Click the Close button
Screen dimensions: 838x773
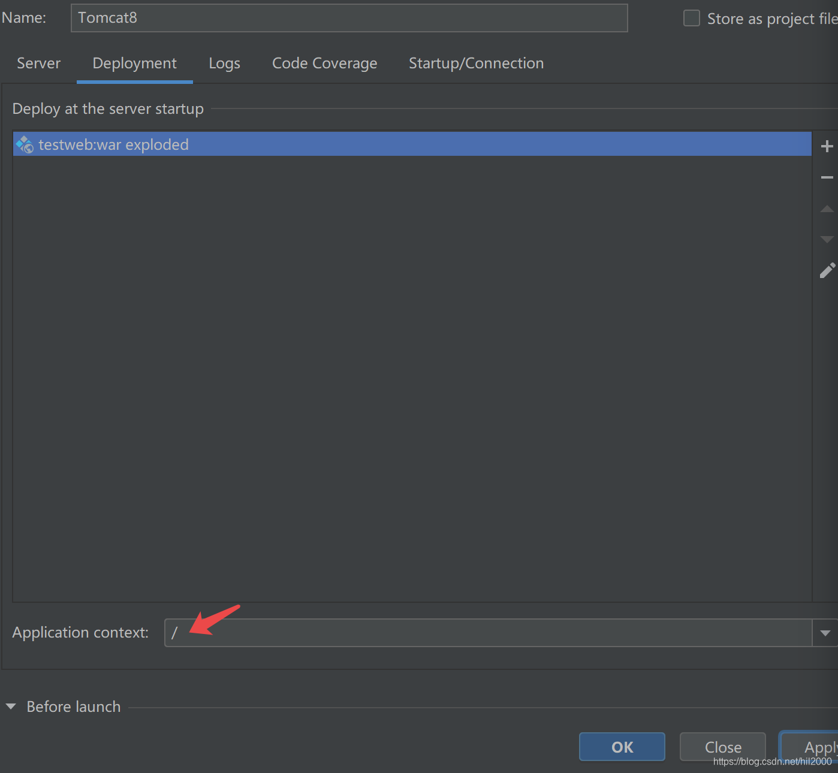coord(723,747)
